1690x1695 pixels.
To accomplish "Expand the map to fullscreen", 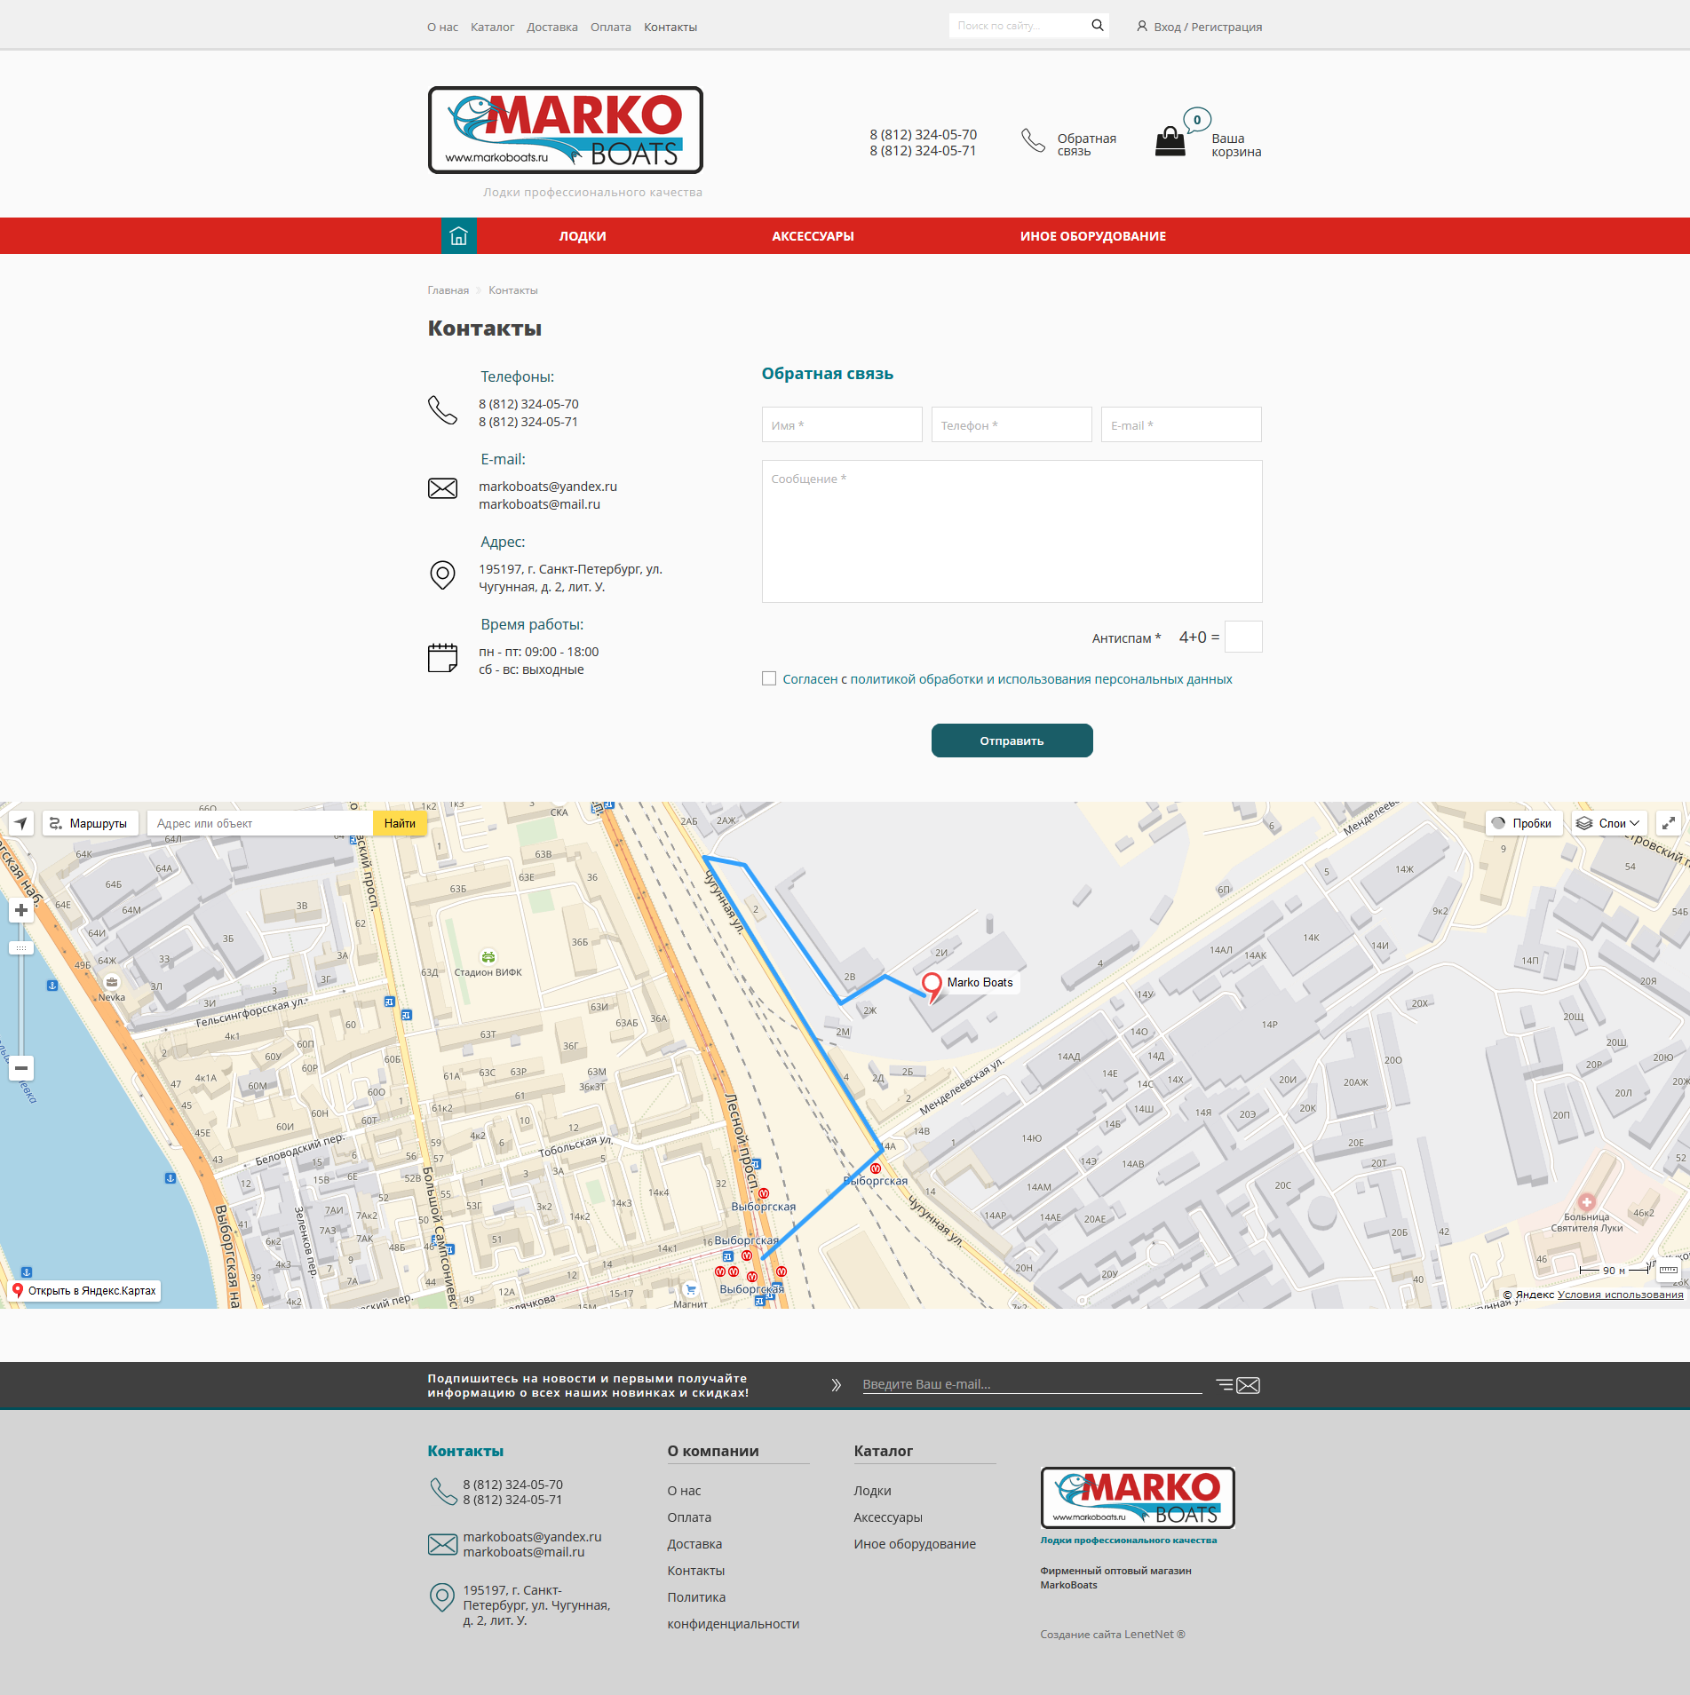I will [1669, 823].
